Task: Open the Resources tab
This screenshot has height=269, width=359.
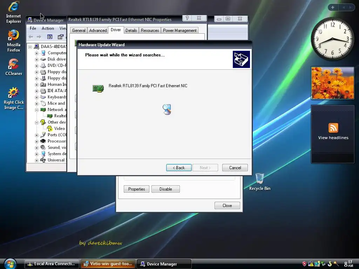Action: pyautogui.click(x=150, y=30)
